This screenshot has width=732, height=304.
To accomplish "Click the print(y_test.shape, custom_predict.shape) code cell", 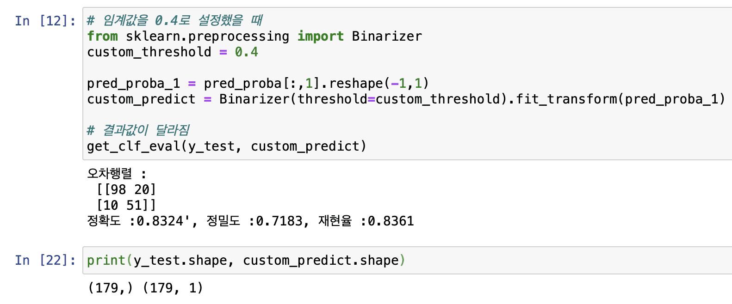I will 246,260.
